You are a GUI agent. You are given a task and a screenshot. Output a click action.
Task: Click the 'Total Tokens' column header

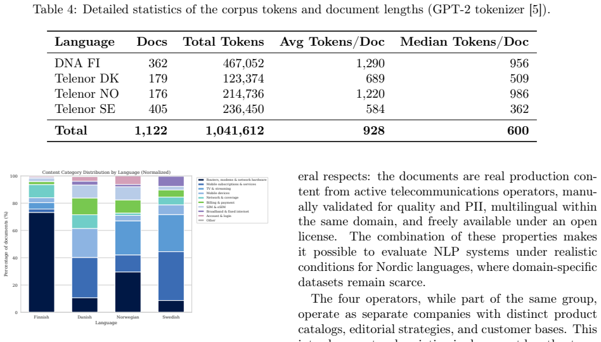tap(223, 41)
